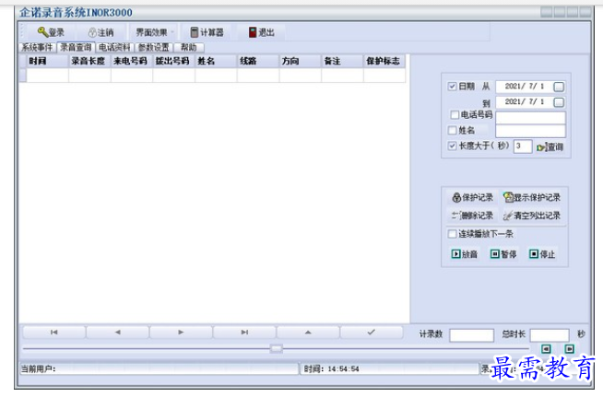
Task: Click the 计录数 record count field
Action: [x=471, y=335]
